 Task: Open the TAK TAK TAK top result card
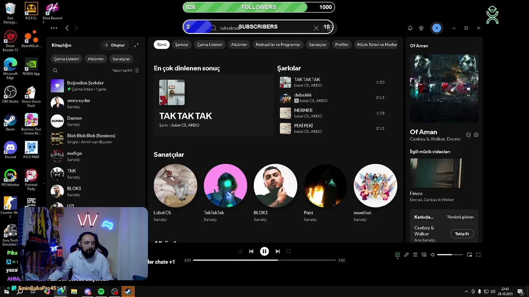[214, 105]
